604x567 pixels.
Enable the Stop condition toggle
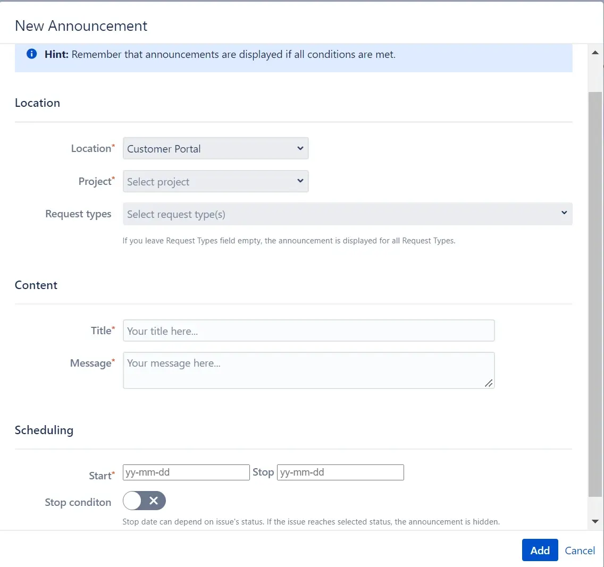144,501
